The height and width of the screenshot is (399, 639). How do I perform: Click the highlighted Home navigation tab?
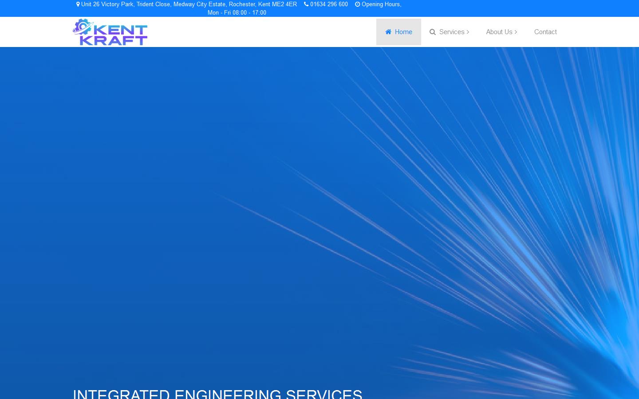click(398, 32)
